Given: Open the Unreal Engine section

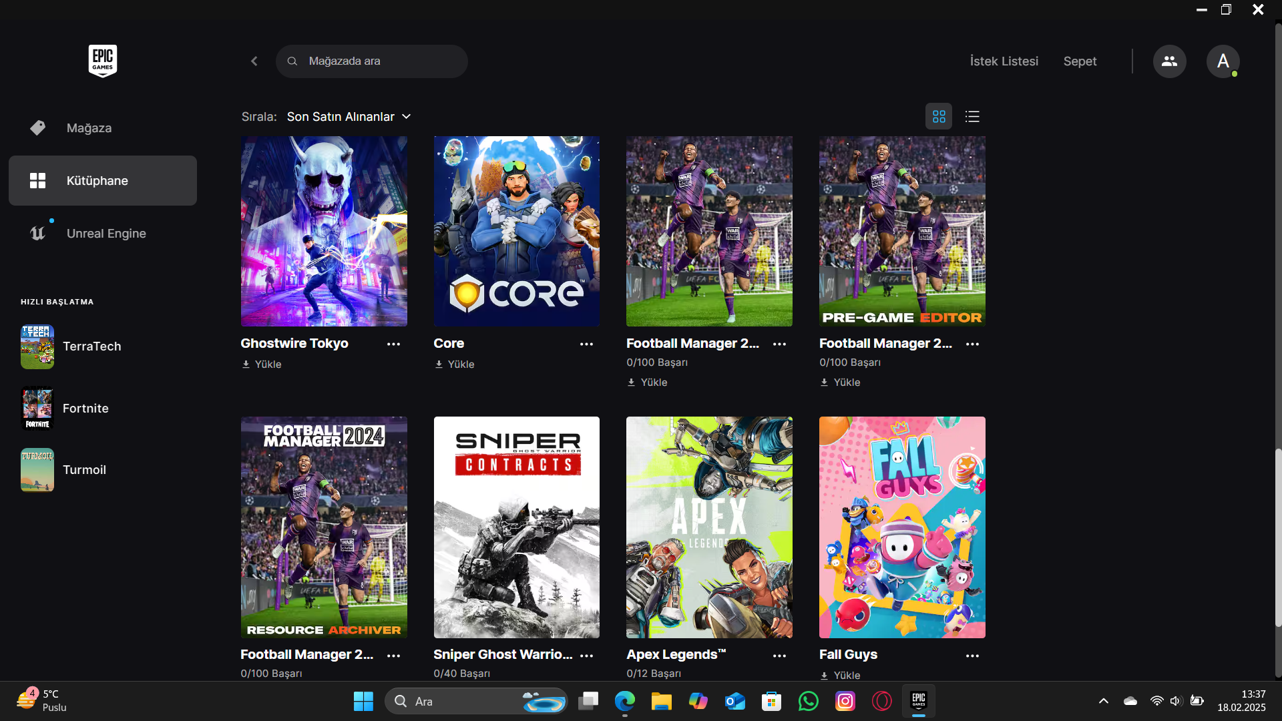Looking at the screenshot, I should pyautogui.click(x=105, y=234).
